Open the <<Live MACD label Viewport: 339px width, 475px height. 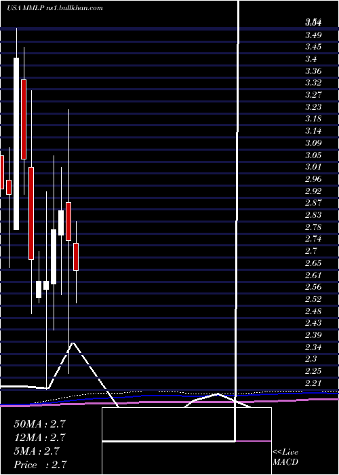point(285,457)
